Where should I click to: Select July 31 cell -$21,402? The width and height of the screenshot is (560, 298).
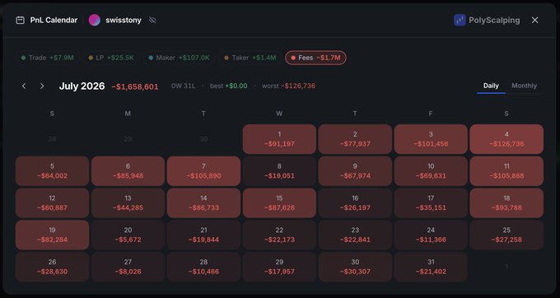coord(431,267)
